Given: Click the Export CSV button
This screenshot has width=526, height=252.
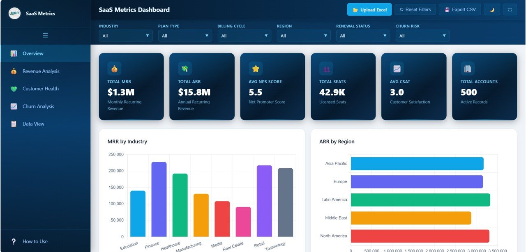Looking at the screenshot, I should pos(459,9).
